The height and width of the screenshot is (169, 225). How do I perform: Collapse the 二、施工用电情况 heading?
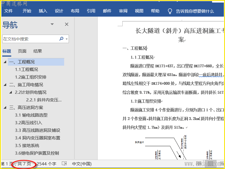click(5, 85)
